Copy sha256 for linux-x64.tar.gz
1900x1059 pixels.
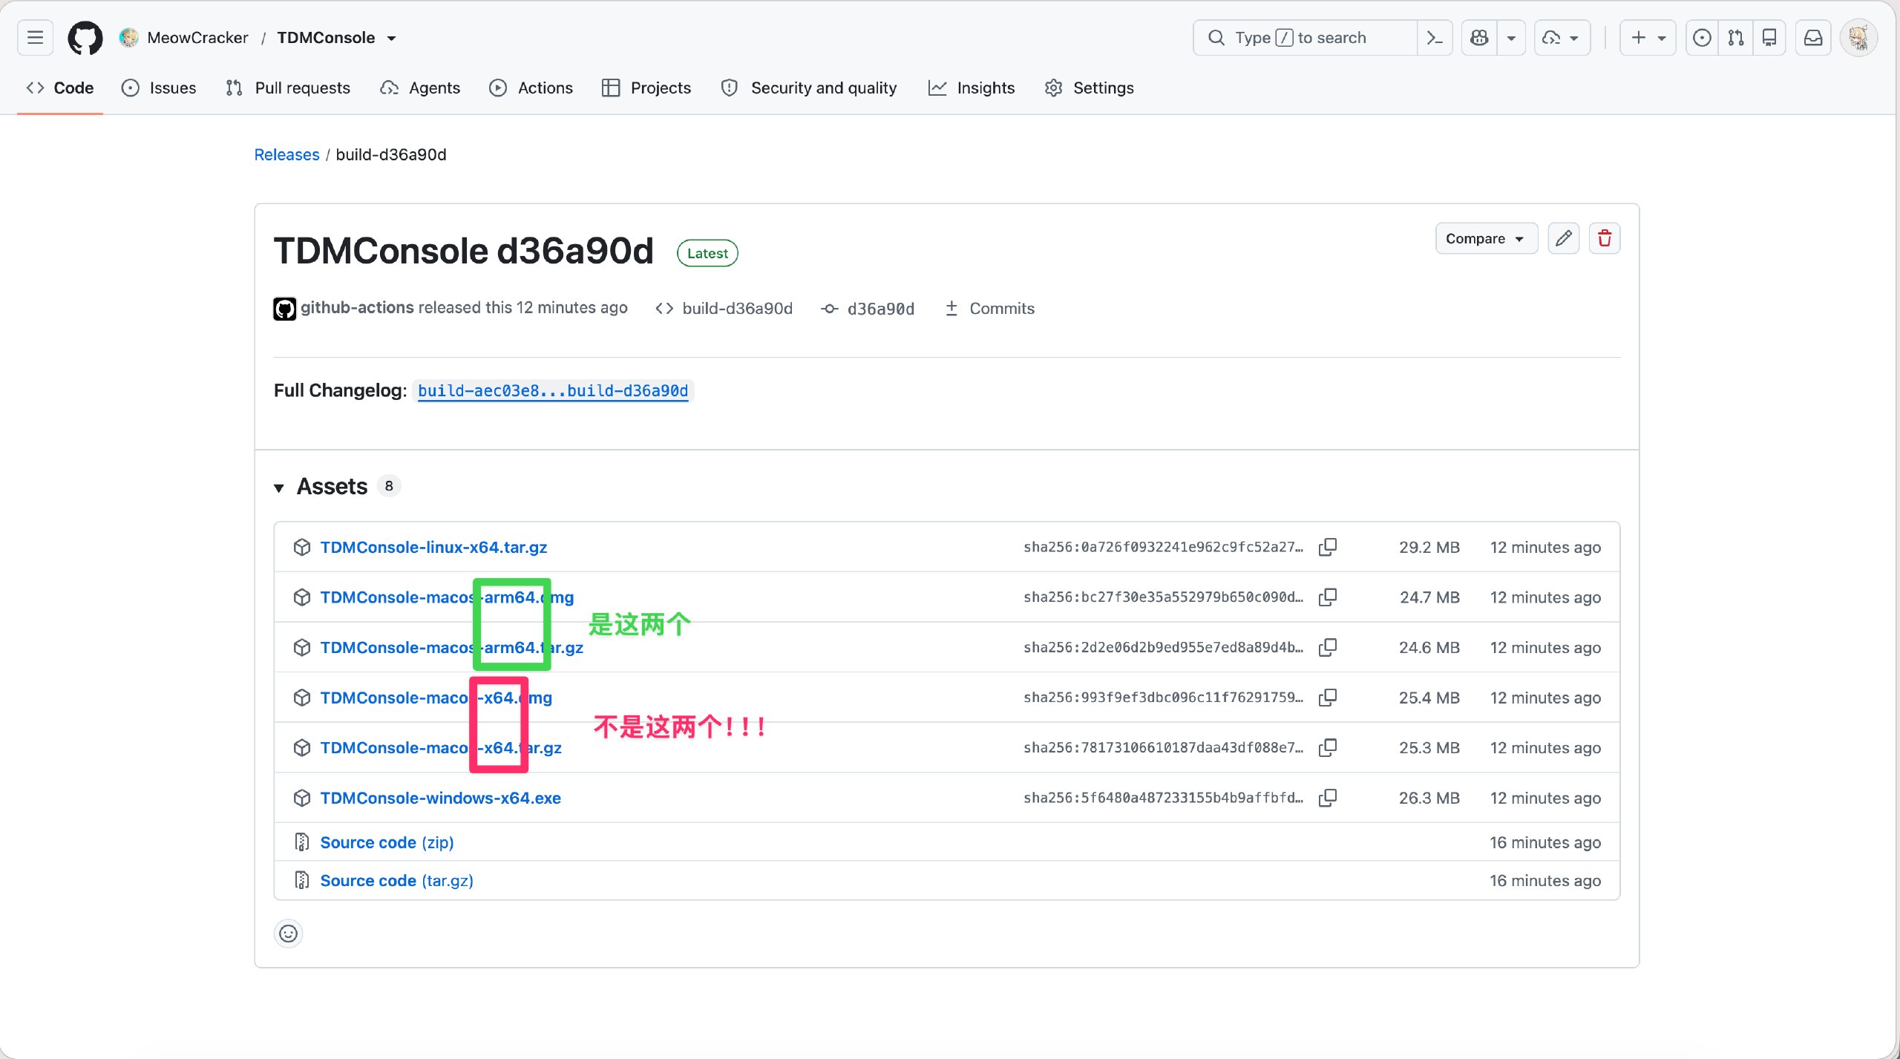click(x=1328, y=547)
